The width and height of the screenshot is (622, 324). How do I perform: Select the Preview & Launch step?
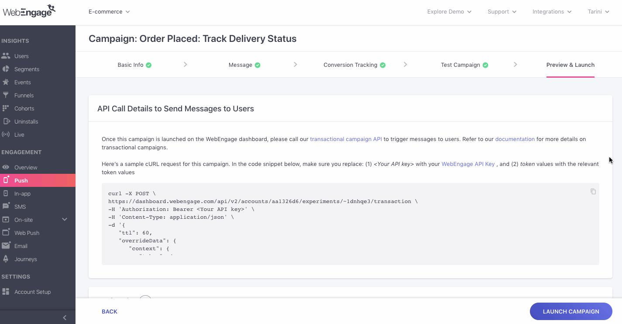pyautogui.click(x=570, y=65)
